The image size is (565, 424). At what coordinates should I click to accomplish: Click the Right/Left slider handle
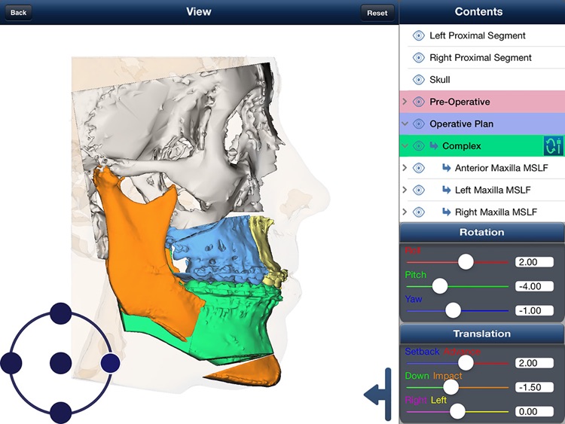point(457,411)
